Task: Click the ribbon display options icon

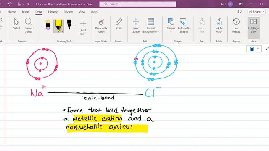Action: coord(241,4)
